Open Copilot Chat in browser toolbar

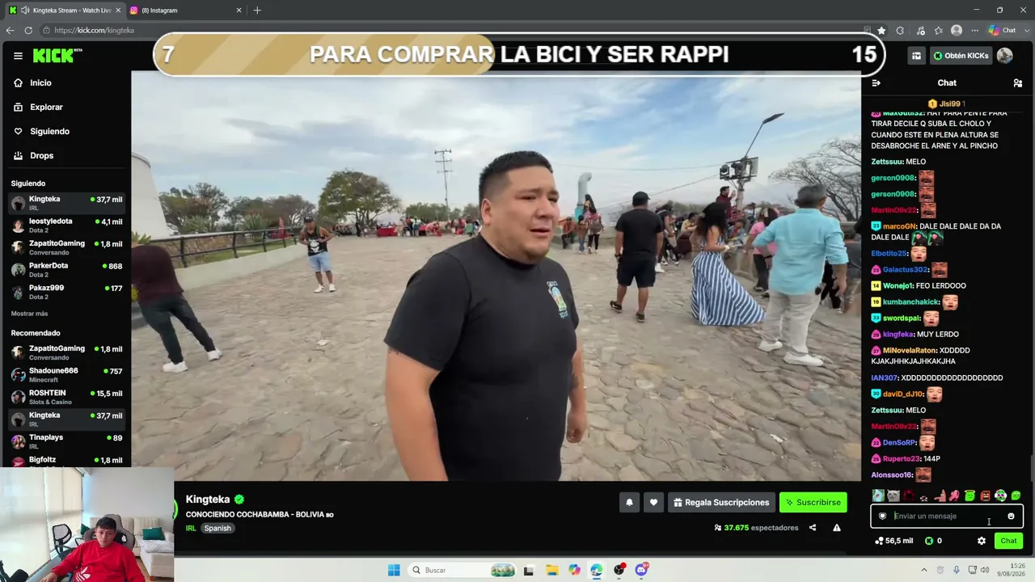click(x=1003, y=30)
